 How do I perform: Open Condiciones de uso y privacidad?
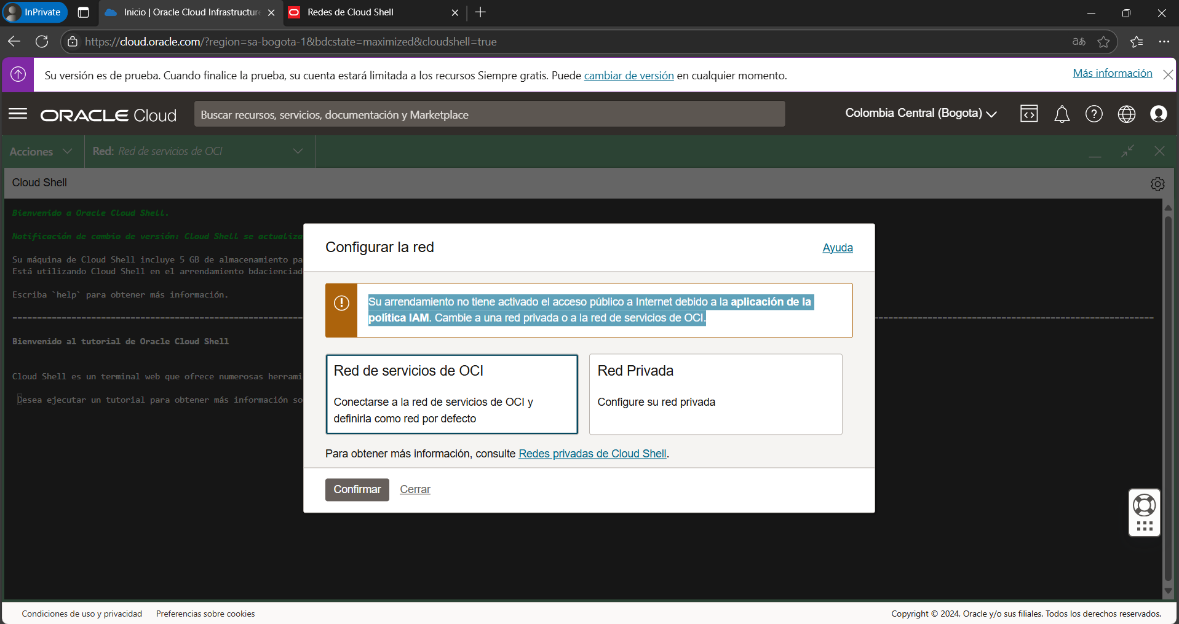click(82, 614)
